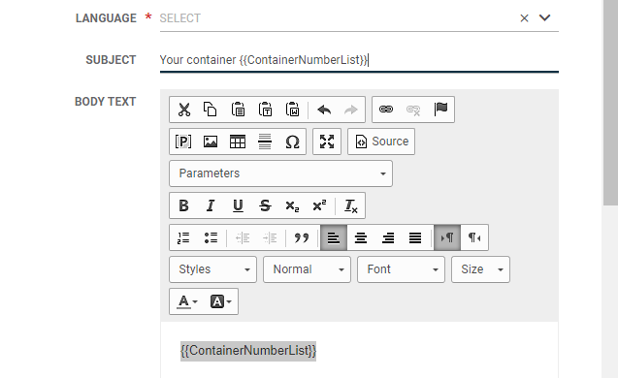618x378 pixels.
Task: Select Center alignment
Action: 361,237
